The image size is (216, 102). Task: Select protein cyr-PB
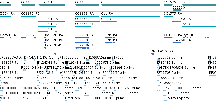pyautogui.click(x=196, y=38)
